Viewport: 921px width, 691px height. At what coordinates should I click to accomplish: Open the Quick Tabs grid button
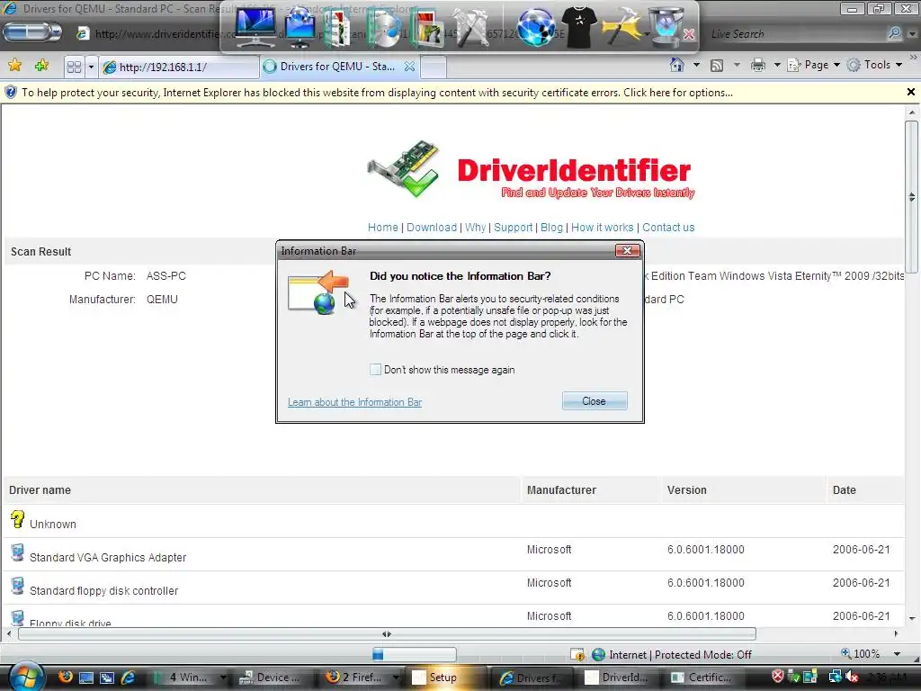(x=74, y=67)
